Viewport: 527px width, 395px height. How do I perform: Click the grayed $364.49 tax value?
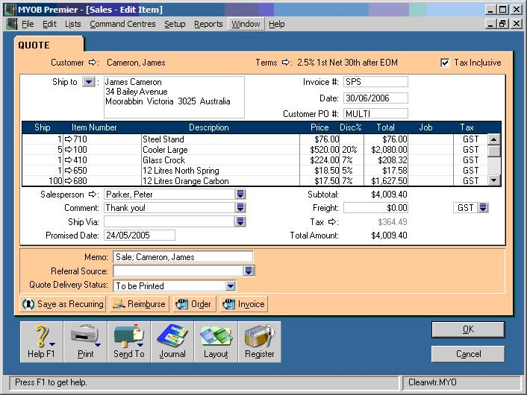coord(392,222)
